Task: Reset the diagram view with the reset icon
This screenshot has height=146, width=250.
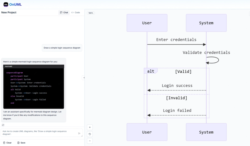Action: [x=90, y=134]
